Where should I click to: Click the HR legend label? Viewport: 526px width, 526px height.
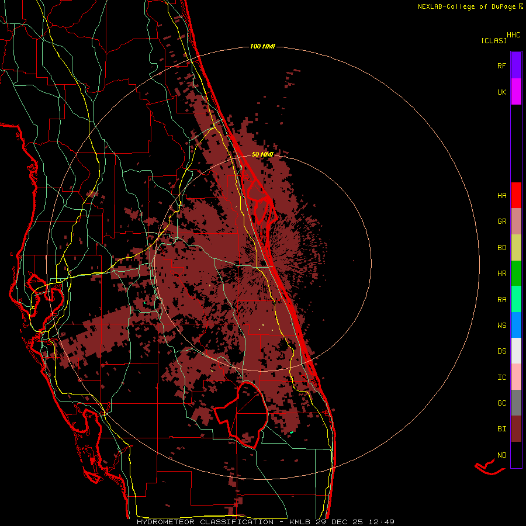[x=501, y=274]
